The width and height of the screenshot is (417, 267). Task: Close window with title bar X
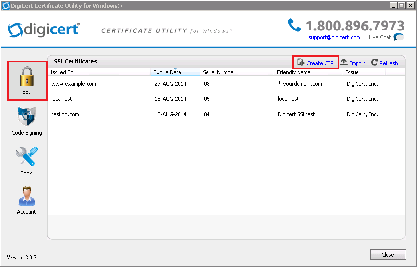click(x=410, y=5)
